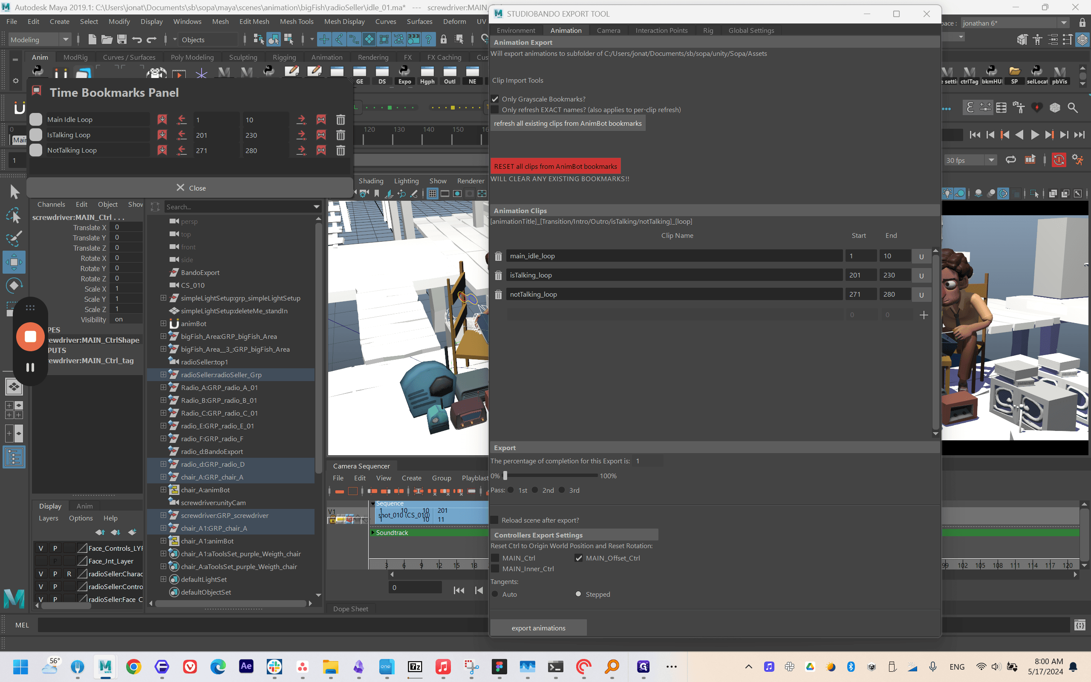Open the Expo shelf tool

click(404, 75)
